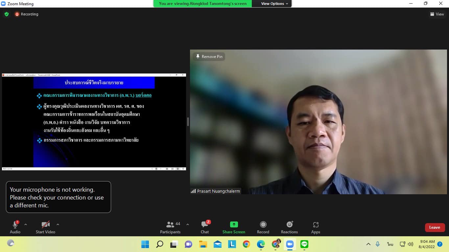Open LINE from the taskbar
This screenshot has height=252, width=449.
[x=304, y=244]
